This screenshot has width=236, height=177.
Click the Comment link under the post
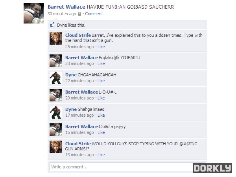(94, 14)
